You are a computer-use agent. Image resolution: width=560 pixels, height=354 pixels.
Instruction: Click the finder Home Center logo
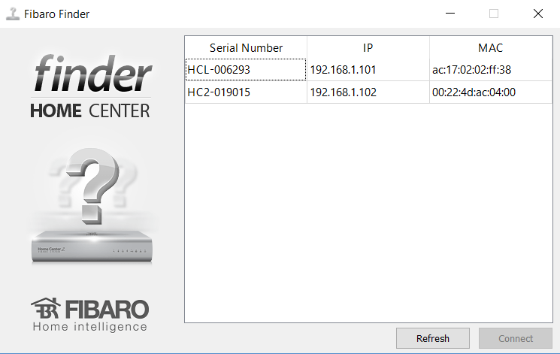[x=92, y=86]
